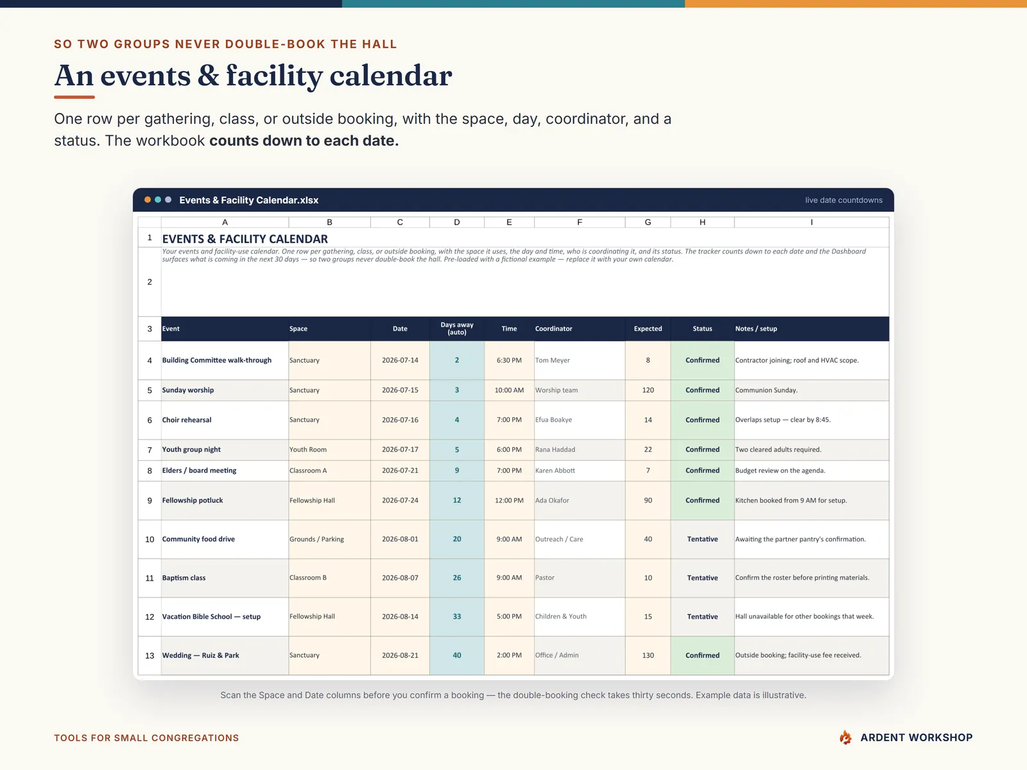Click the expected count '130'
The image size is (1027, 770).
tap(648, 656)
